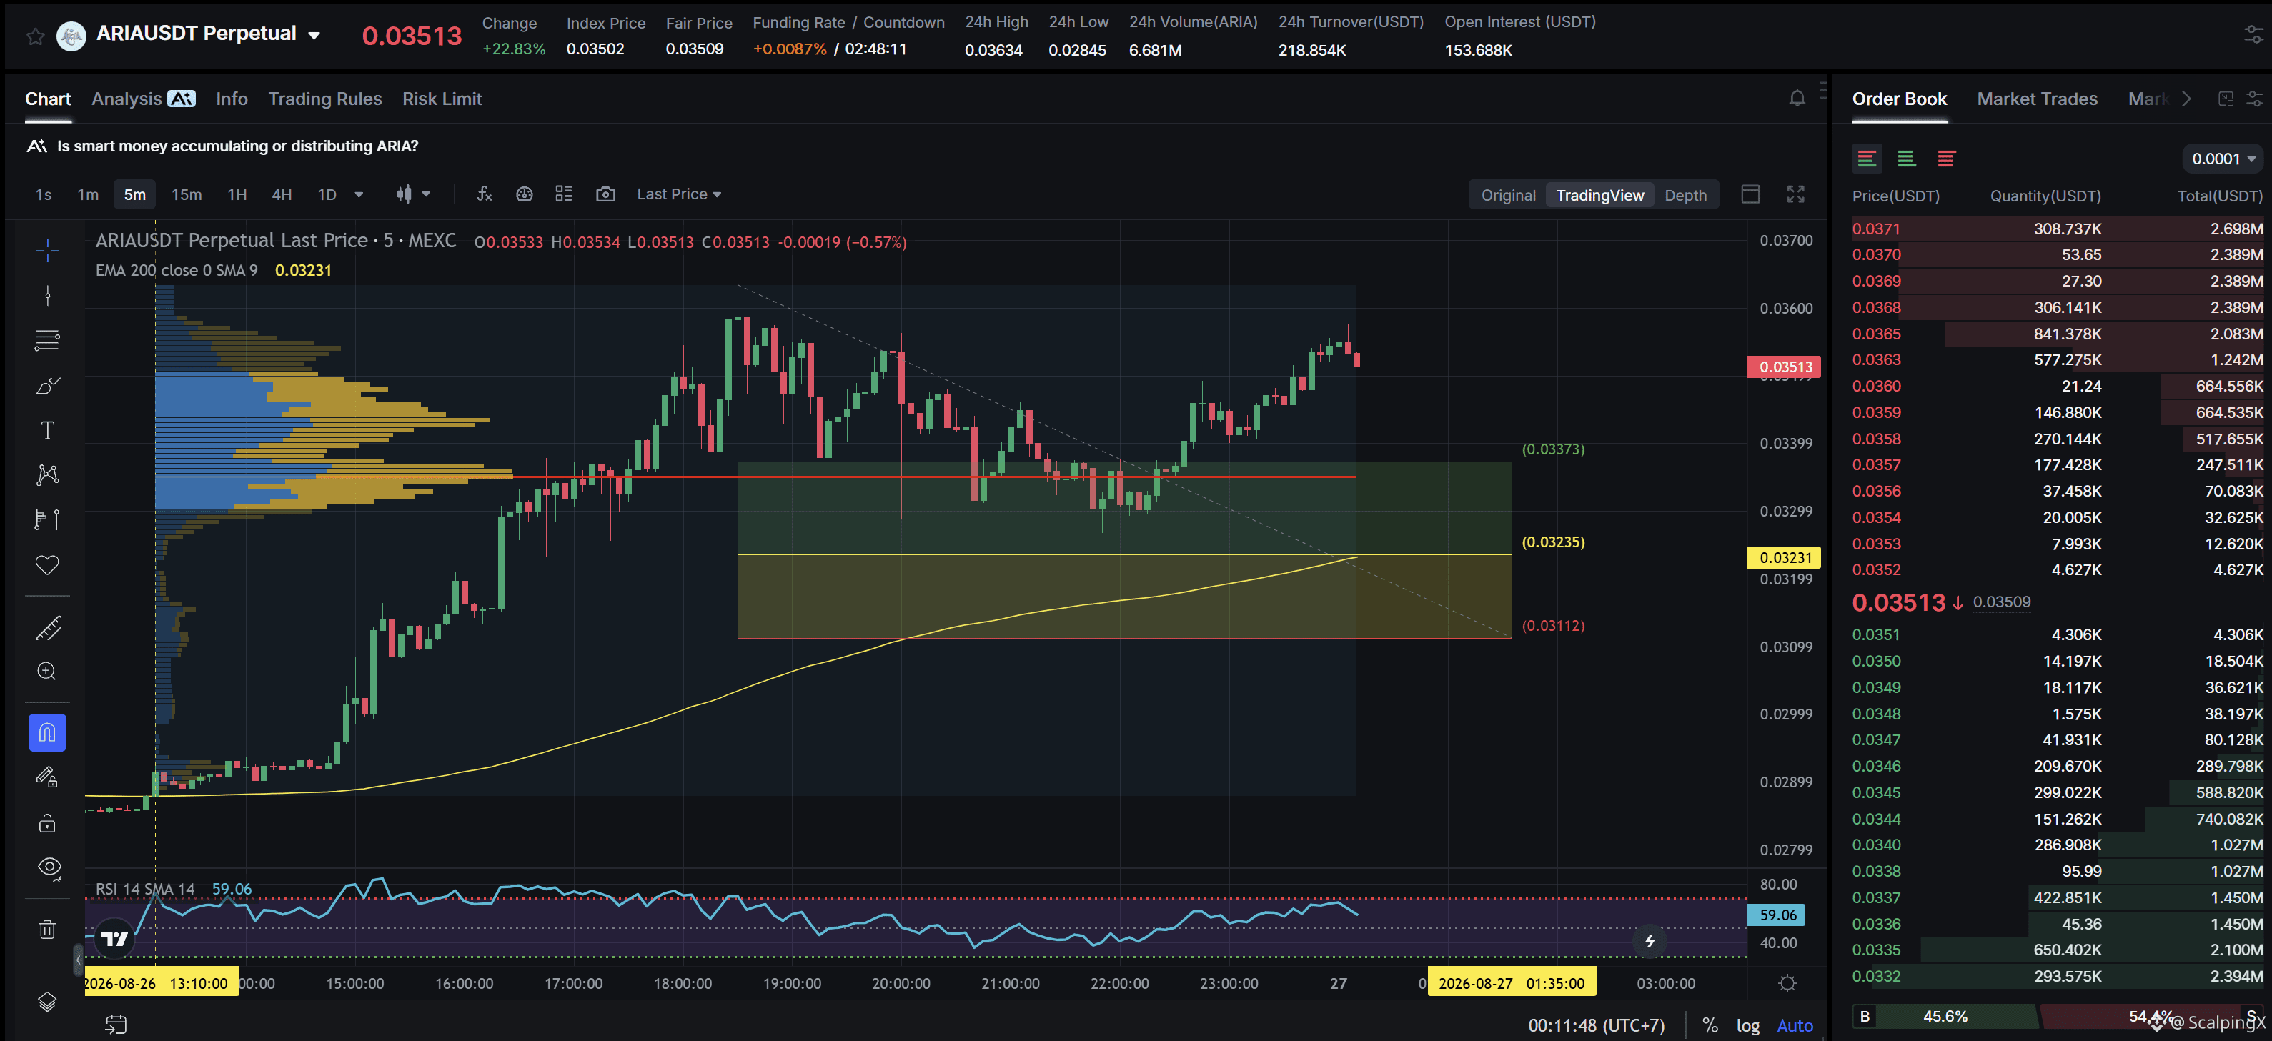Open the heart icons tool
The height and width of the screenshot is (1041, 2272).
(x=48, y=565)
